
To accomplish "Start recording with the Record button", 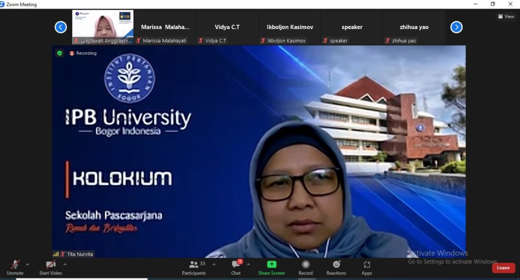I will point(305,268).
